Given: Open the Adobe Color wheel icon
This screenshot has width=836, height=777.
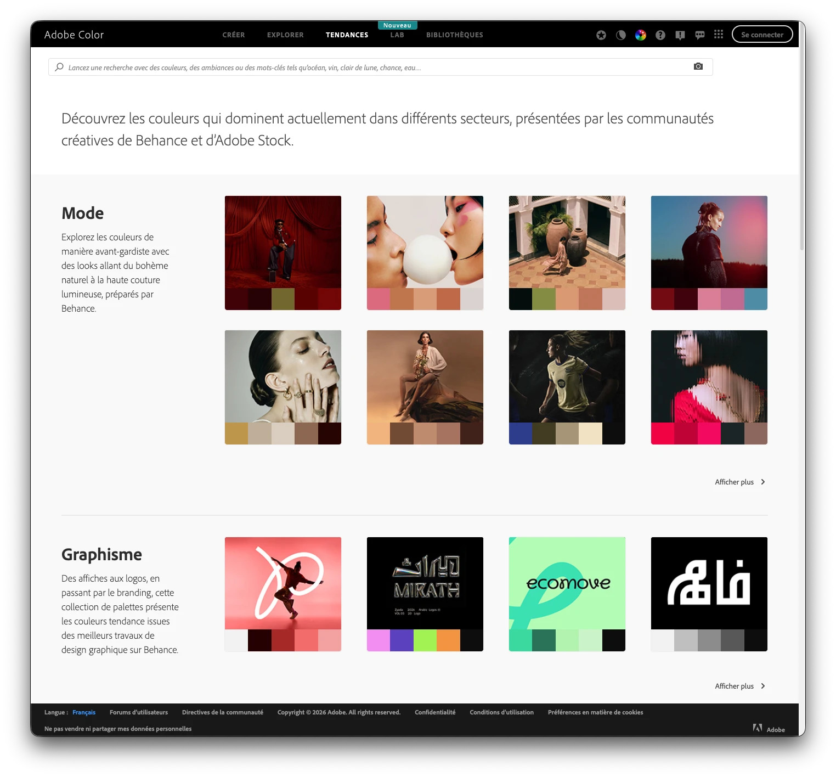Looking at the screenshot, I should (640, 34).
